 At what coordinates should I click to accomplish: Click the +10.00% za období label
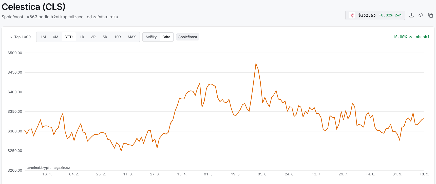(410, 37)
